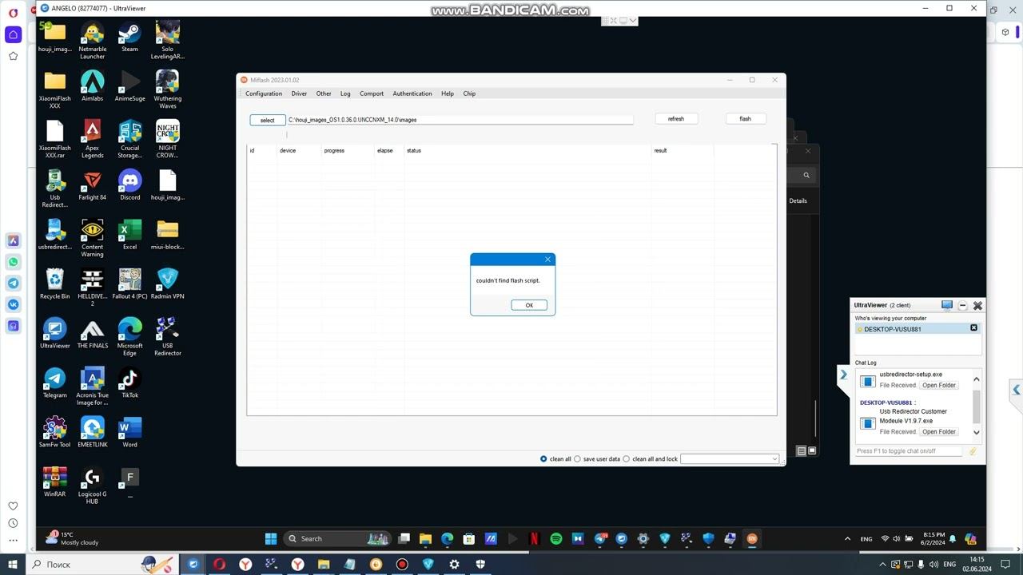Click the device column header

[x=288, y=150]
